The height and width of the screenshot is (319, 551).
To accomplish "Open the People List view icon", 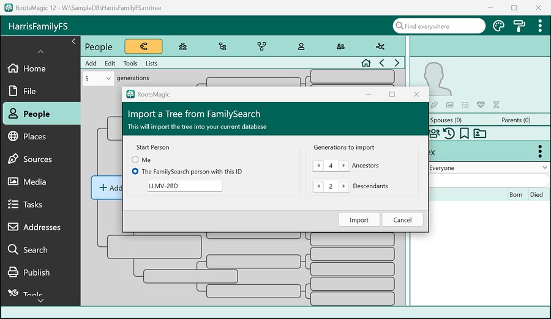I will [301, 46].
